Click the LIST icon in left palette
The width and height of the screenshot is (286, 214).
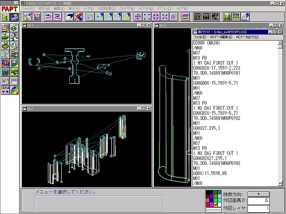click(x=5, y=81)
